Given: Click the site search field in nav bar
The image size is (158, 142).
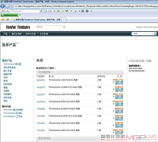Looking at the screenshot, I should 142,33.
